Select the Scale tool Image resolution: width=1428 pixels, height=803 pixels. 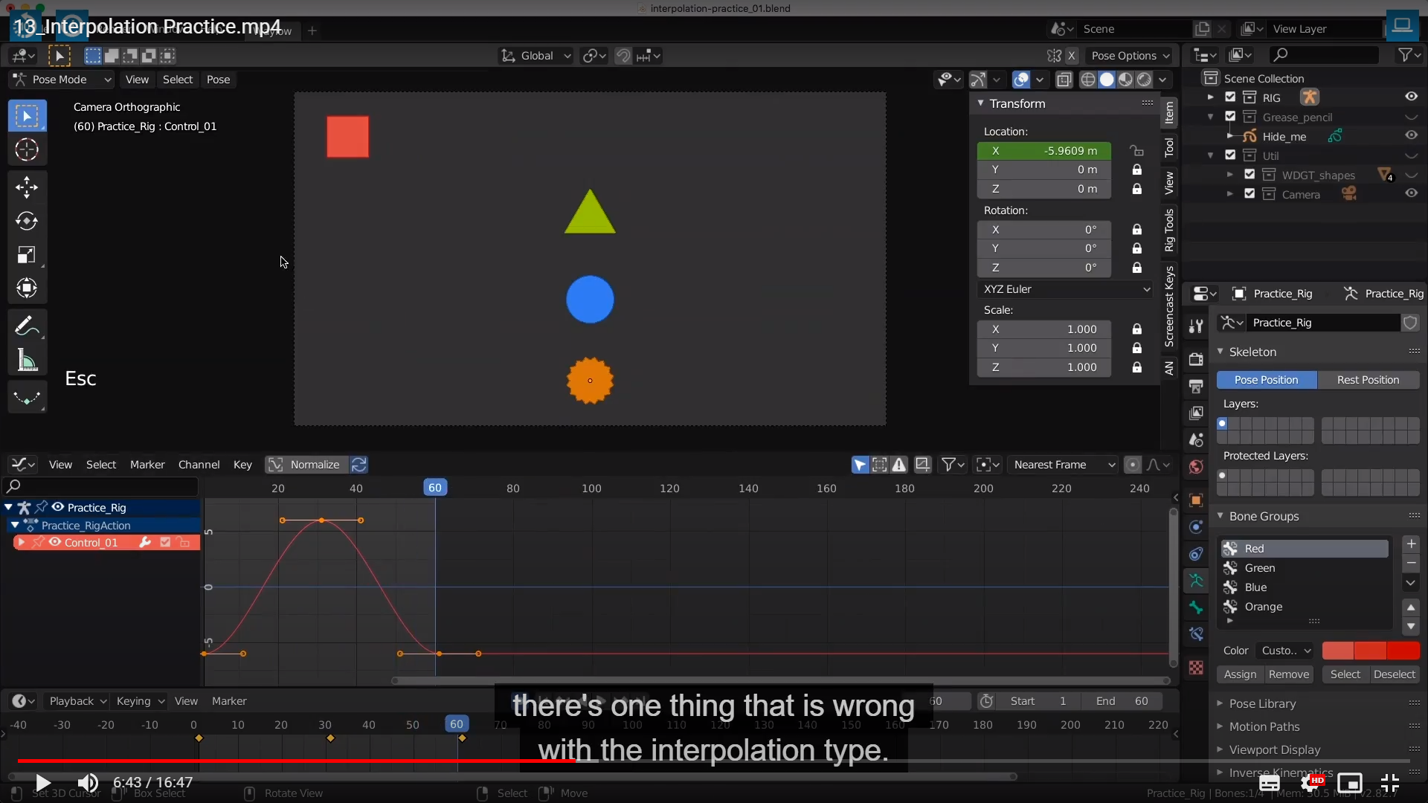pyautogui.click(x=27, y=255)
